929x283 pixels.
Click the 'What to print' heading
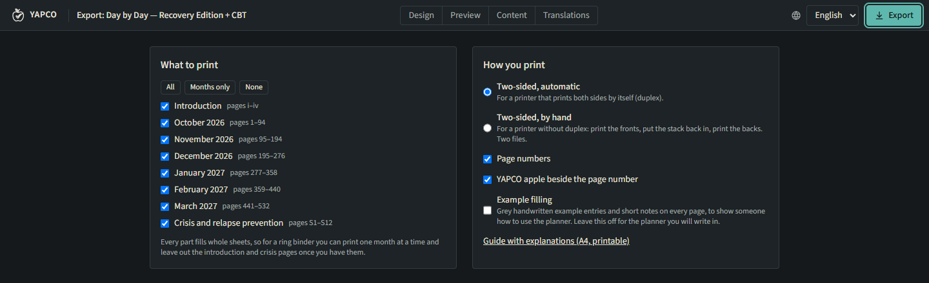click(189, 65)
